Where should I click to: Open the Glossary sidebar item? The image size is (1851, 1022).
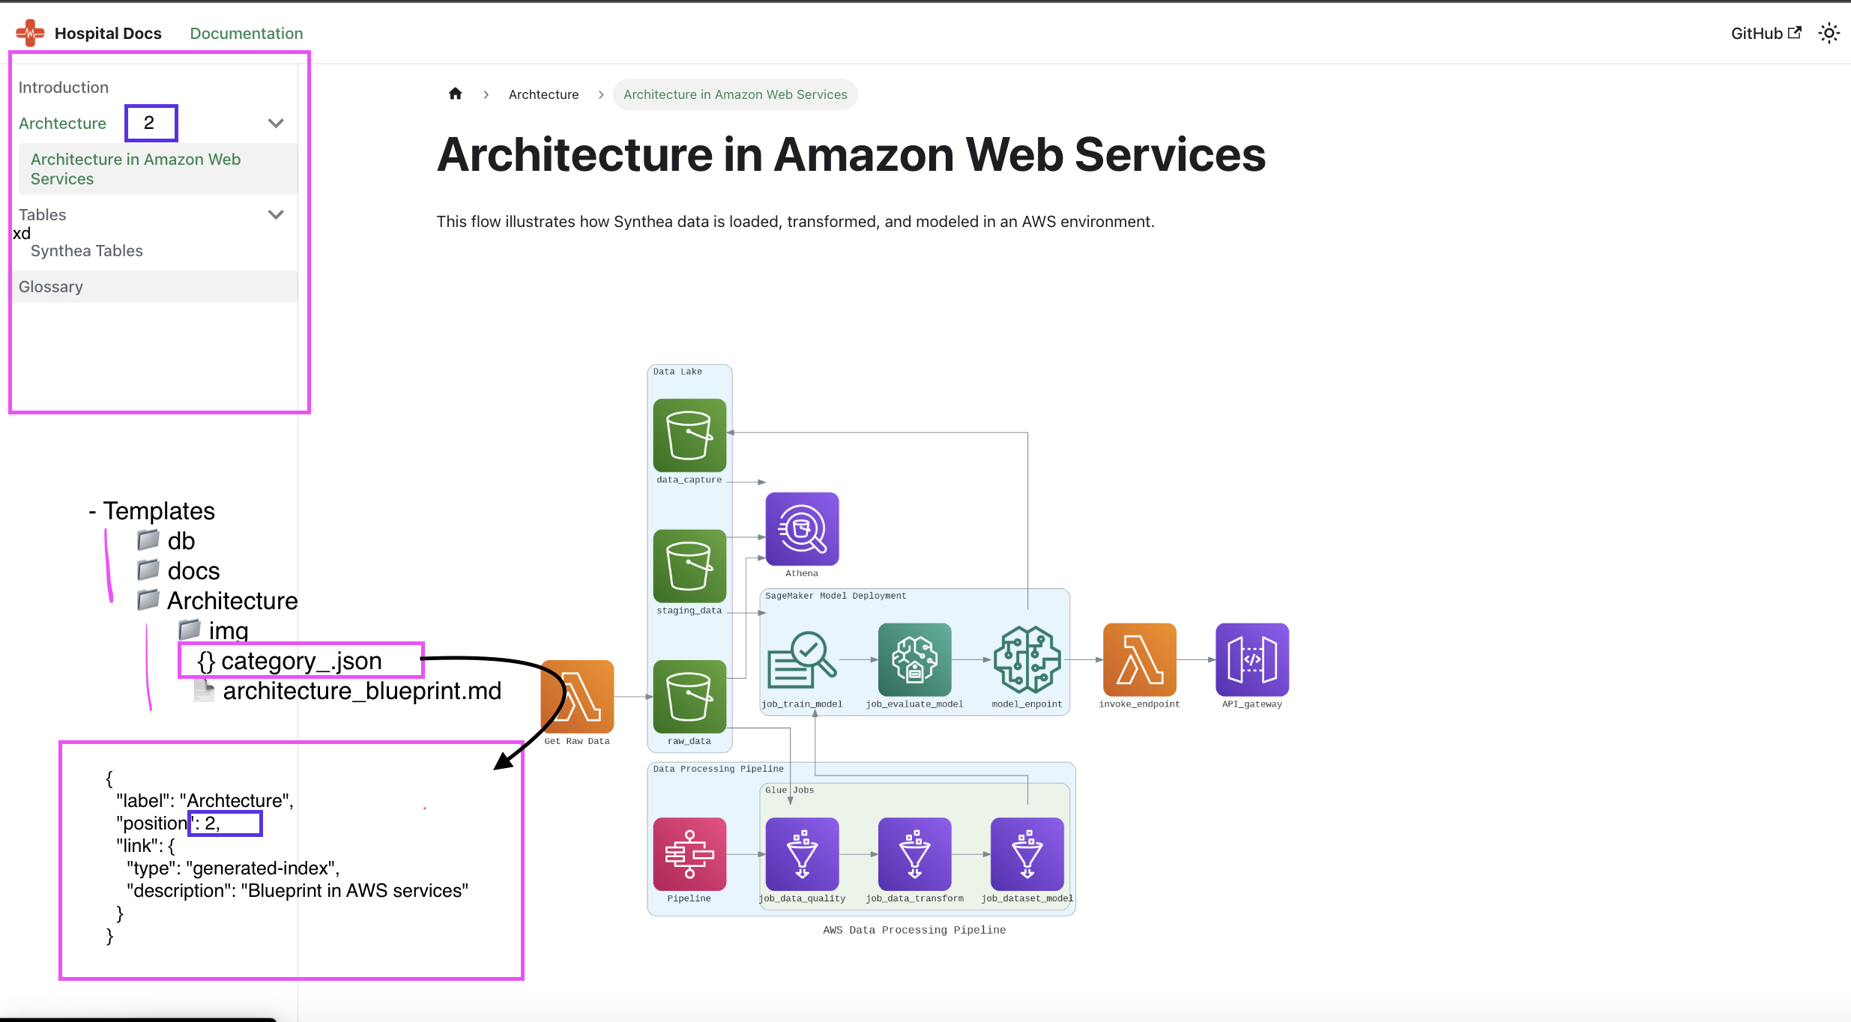[51, 286]
